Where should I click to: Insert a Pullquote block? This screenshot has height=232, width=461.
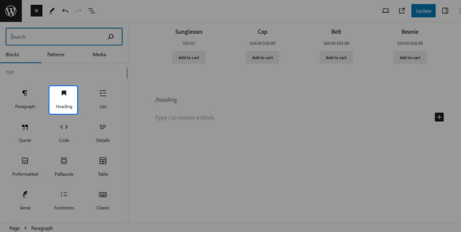(64, 167)
